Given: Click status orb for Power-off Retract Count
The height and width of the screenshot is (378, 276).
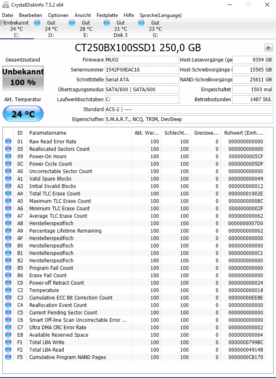Looking at the screenshot, I should 8,283.
